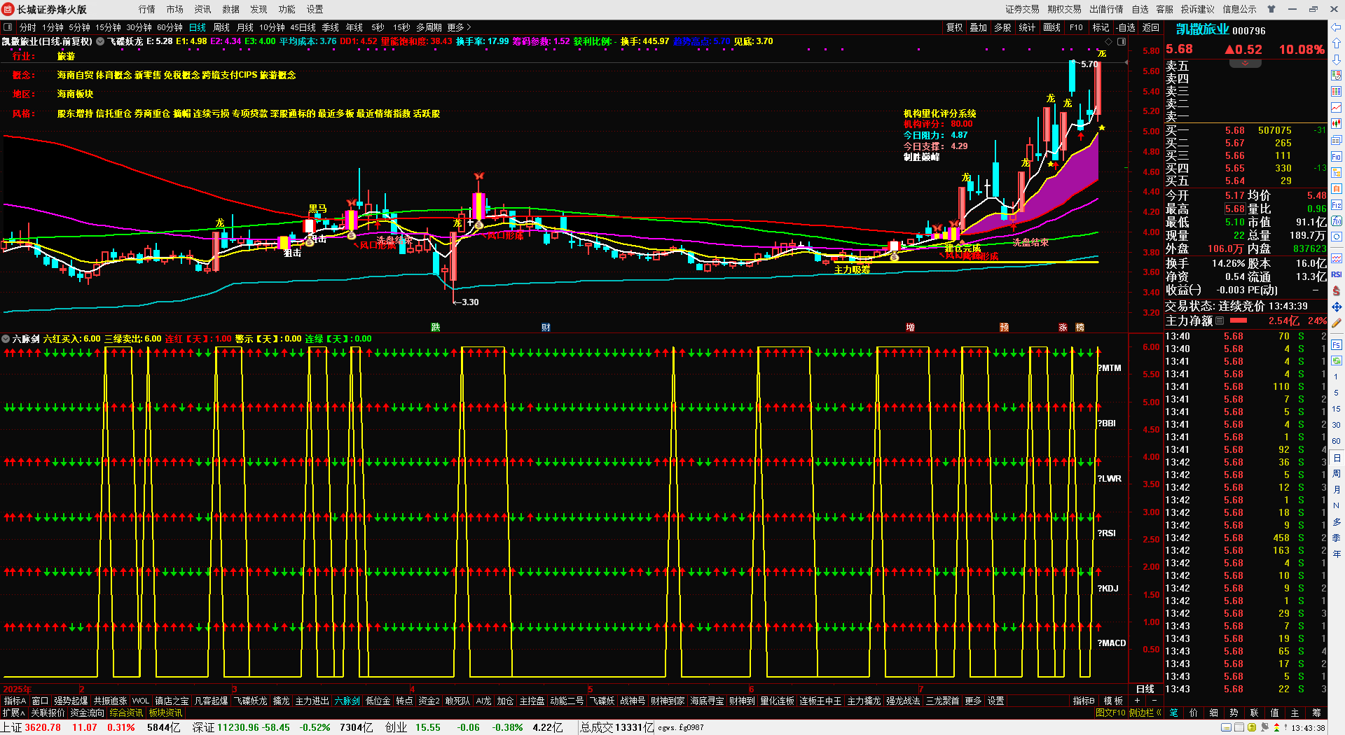Viewport: 1345px width, 735px height.
Task: Open the candlestick chart icon in sidebar
Action: point(1337,124)
